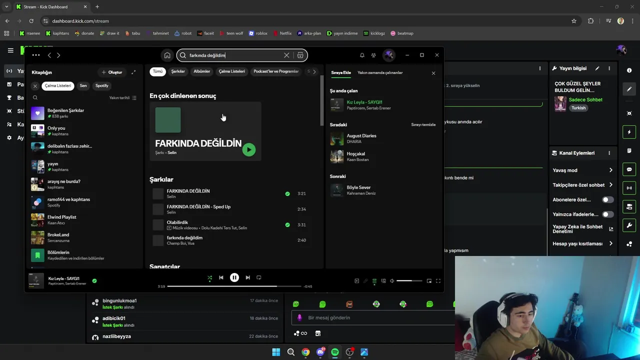The image size is (640, 360).
Task: Seek in the song progress bar
Action: (x=234, y=286)
